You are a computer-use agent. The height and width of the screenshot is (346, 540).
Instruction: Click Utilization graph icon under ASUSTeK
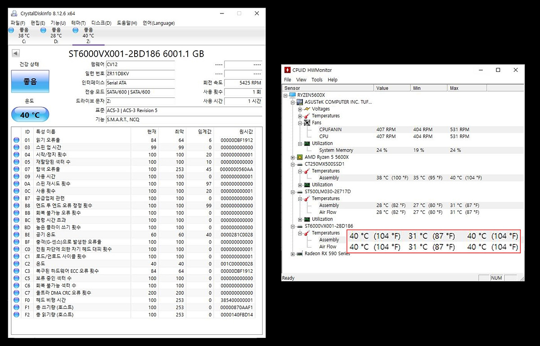[307, 143]
